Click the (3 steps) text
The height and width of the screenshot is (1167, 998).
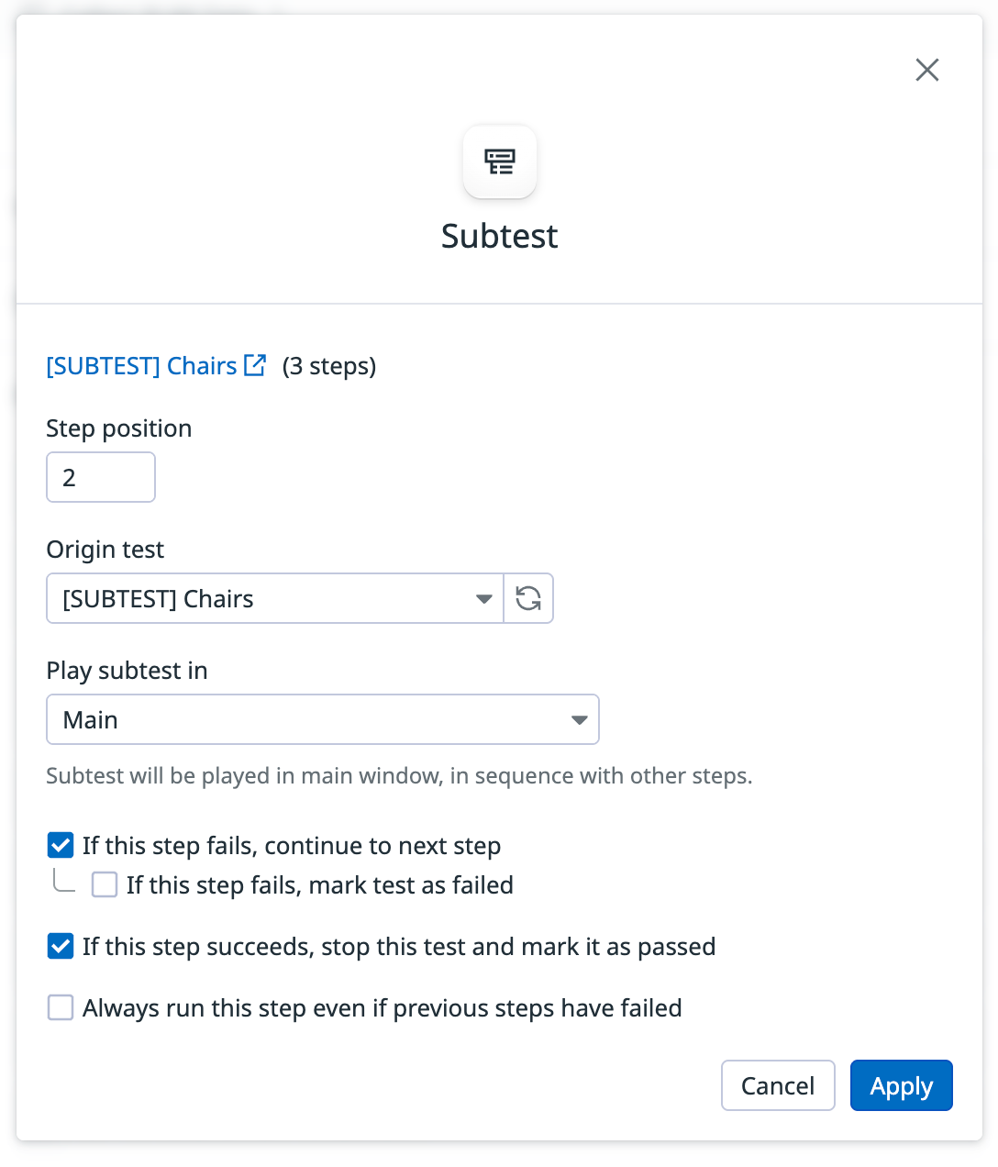(329, 366)
